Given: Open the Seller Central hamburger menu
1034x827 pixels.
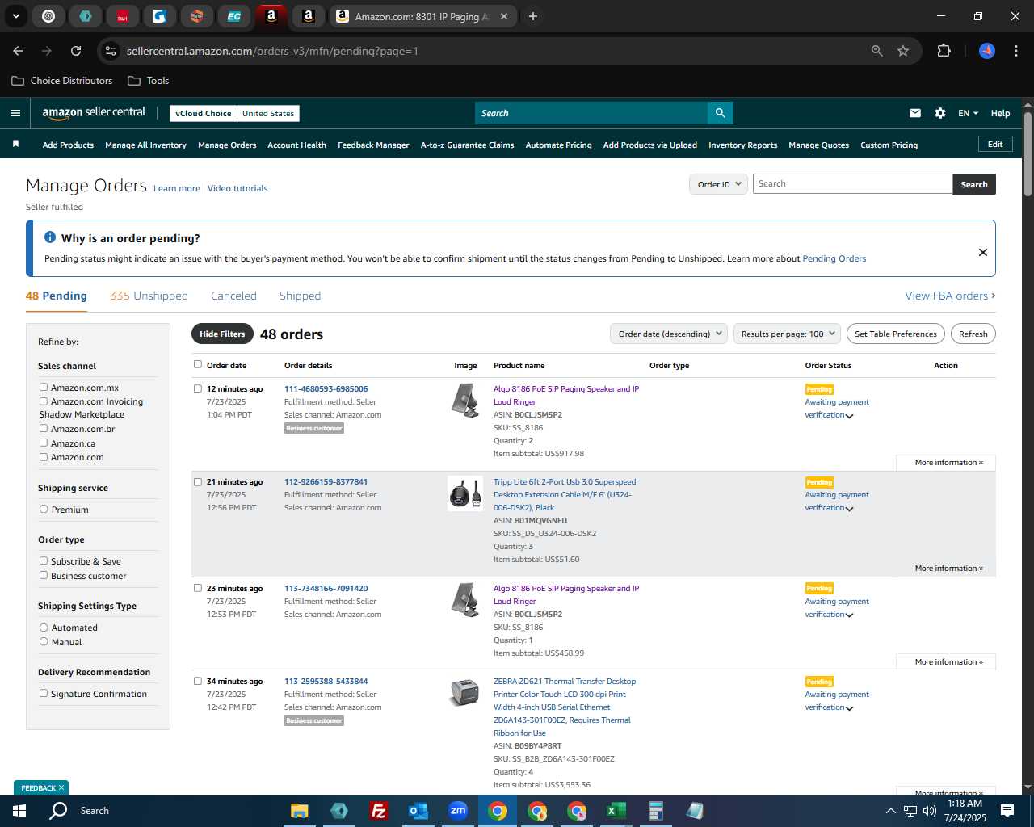Looking at the screenshot, I should point(15,113).
